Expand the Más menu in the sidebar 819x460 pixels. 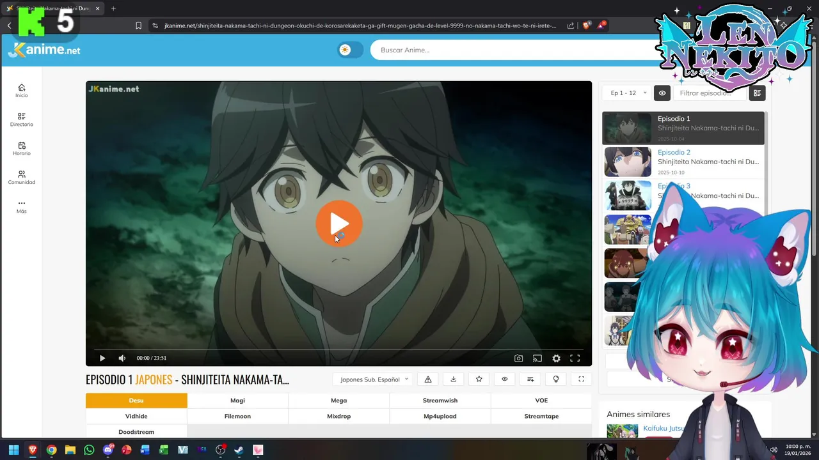click(x=22, y=206)
